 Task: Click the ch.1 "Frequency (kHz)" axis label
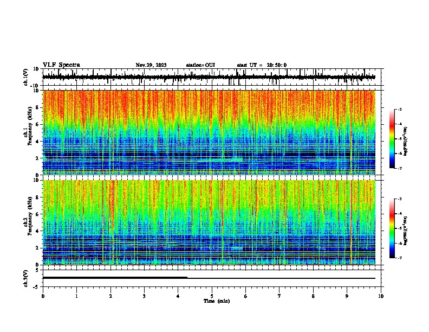coord(30,126)
